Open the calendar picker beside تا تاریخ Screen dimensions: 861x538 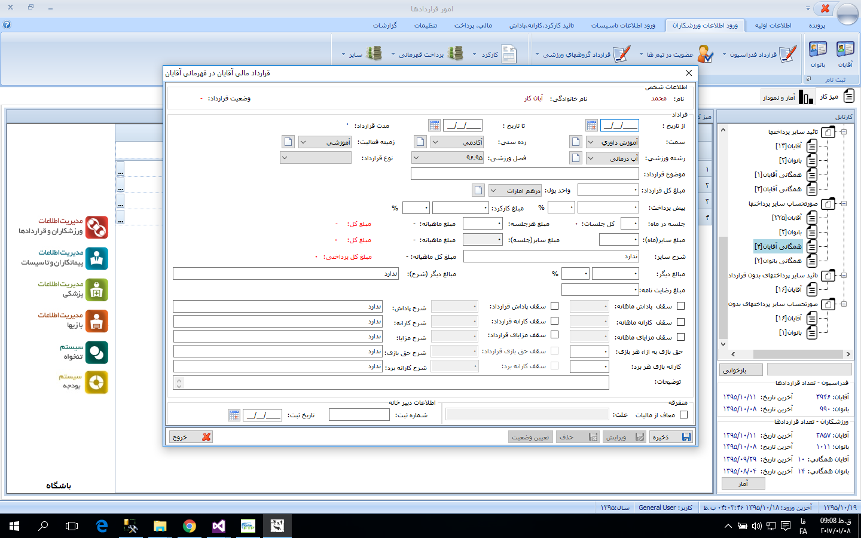(x=435, y=125)
